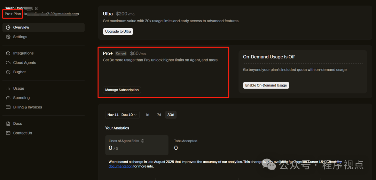376x180 pixels.
Task: Click the Current badge next to Pro+
Action: click(121, 54)
